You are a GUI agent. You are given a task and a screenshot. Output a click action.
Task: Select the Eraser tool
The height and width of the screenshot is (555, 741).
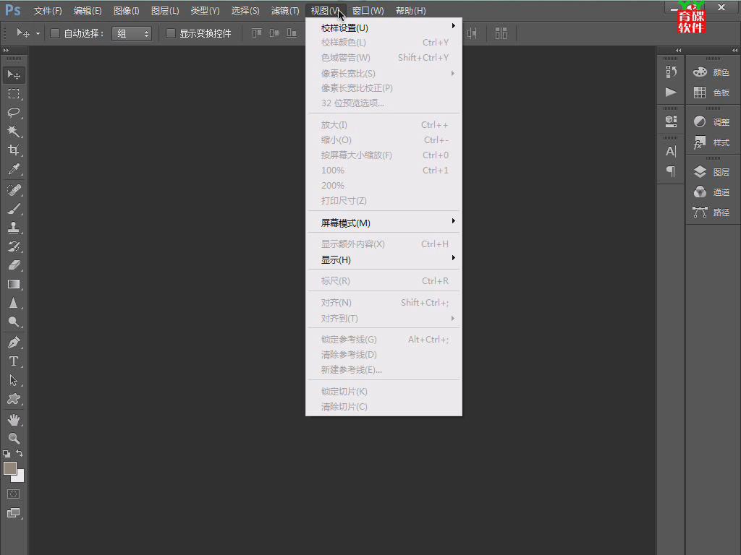(14, 265)
